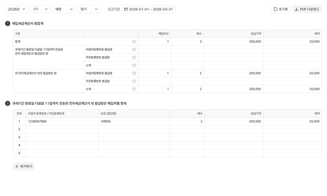The width and height of the screenshot is (327, 196).
Task: Click row number 5 in 매입처별 명세
Action: click(19, 153)
